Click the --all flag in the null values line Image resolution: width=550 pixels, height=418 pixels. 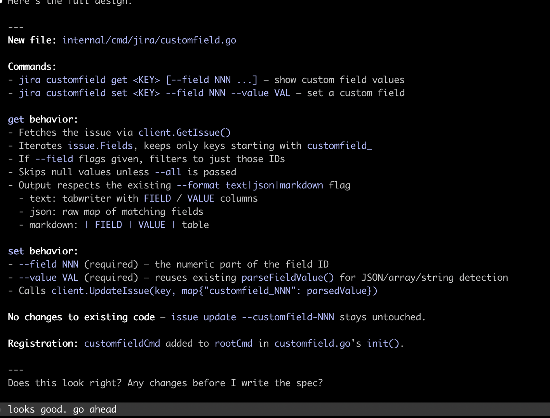pyautogui.click(x=168, y=172)
